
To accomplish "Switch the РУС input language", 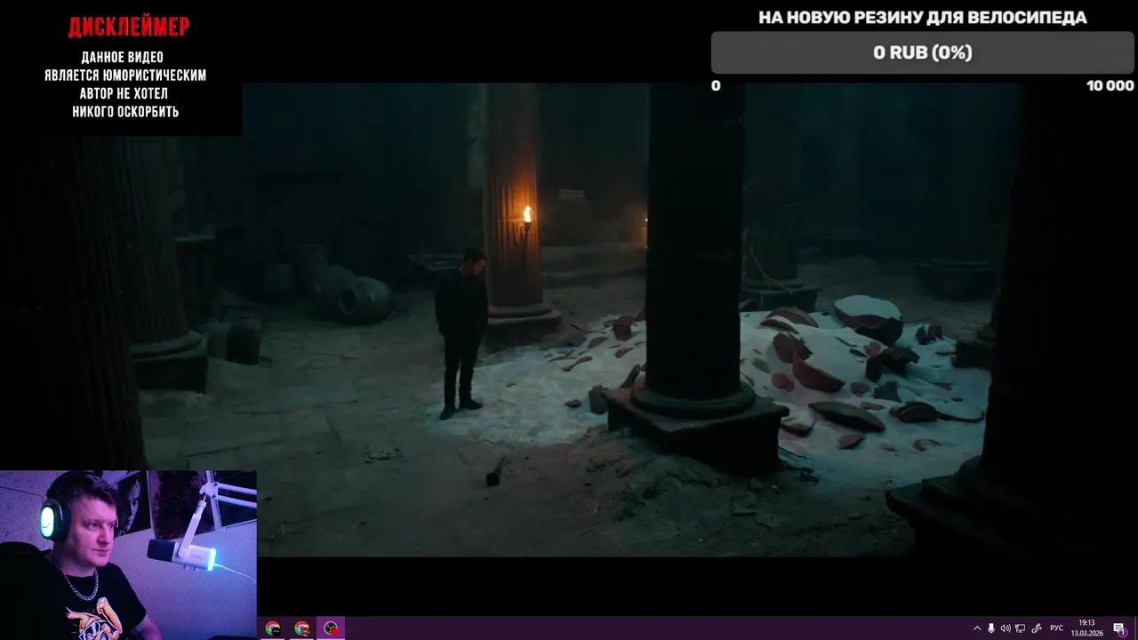I will pos(1057,628).
